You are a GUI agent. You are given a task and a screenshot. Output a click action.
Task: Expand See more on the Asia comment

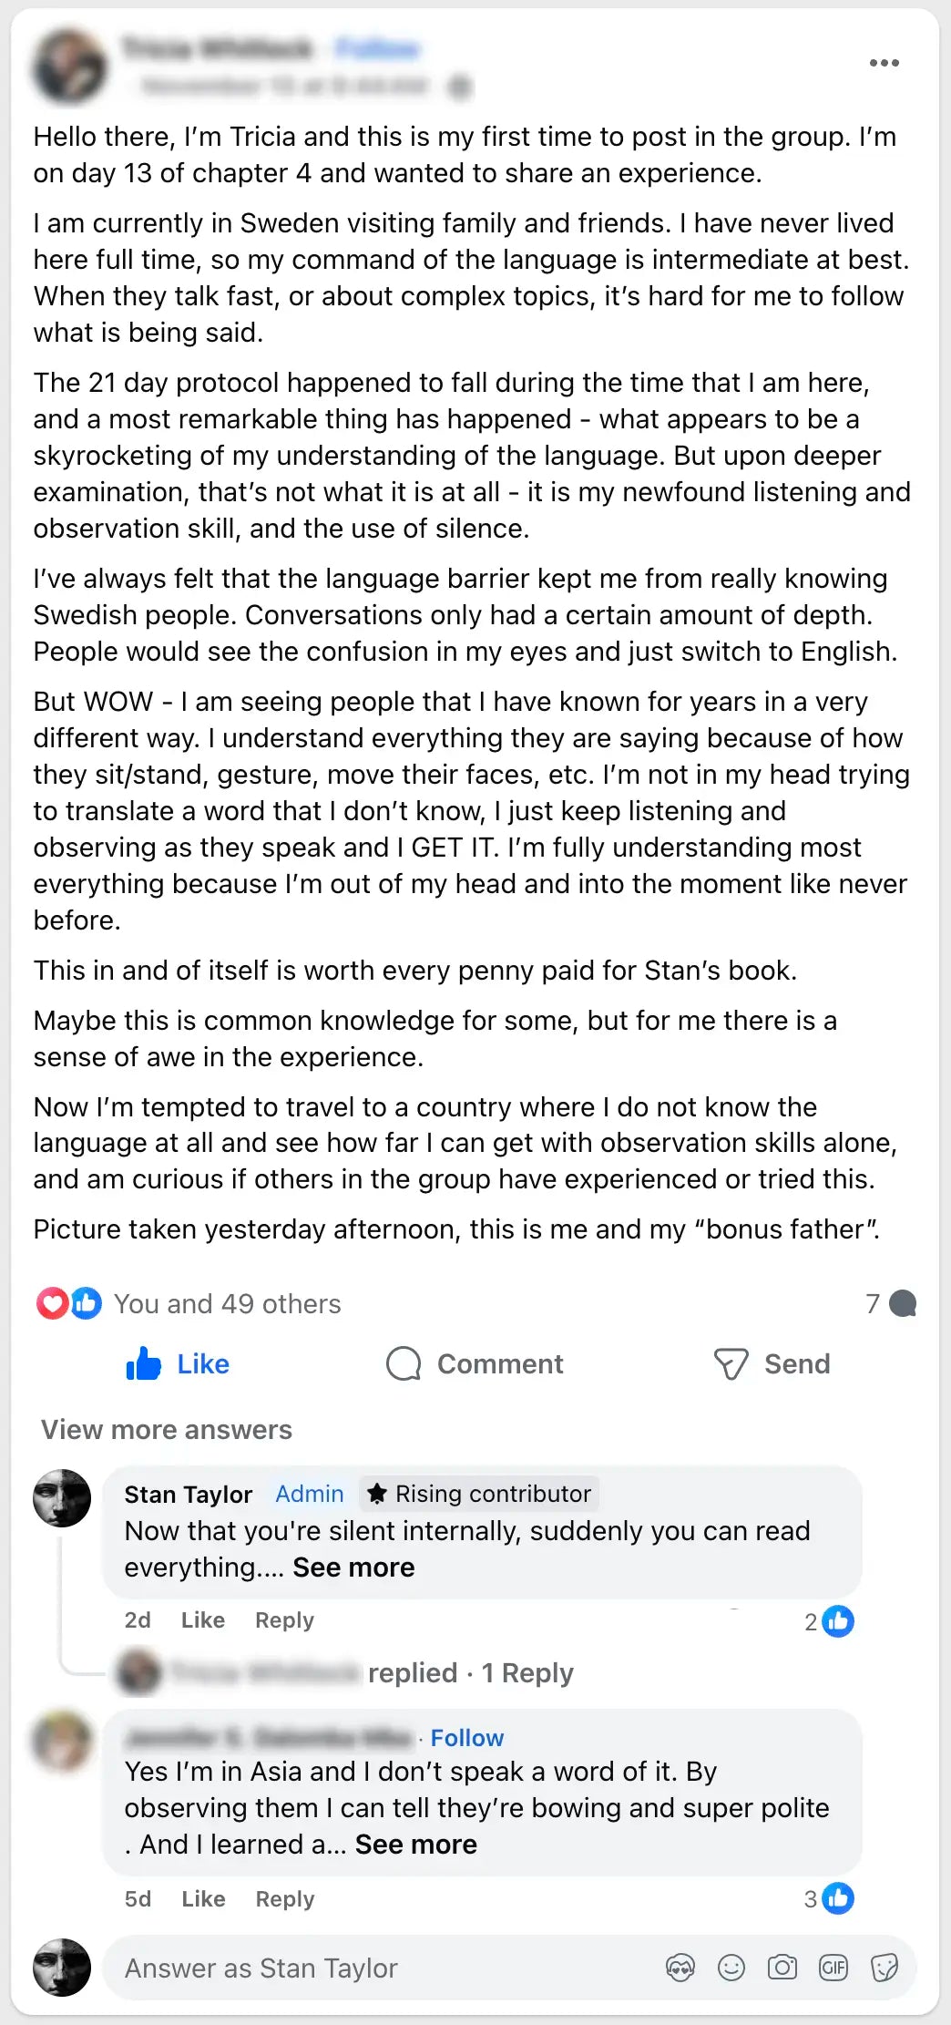(x=415, y=1844)
